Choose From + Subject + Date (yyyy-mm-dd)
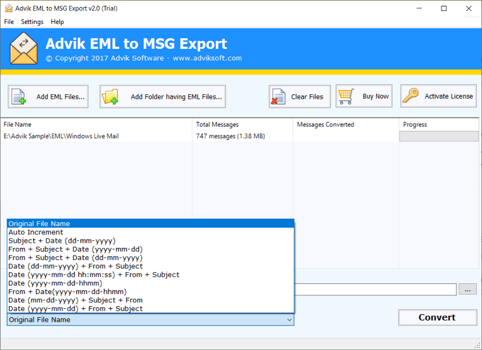 pyautogui.click(x=150, y=249)
